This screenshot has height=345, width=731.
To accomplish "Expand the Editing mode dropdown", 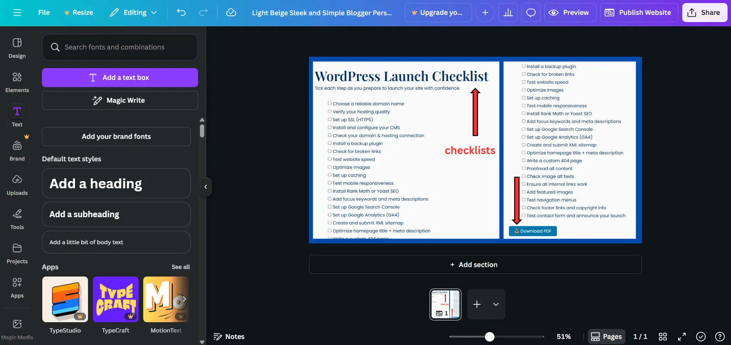I will 133,13.
